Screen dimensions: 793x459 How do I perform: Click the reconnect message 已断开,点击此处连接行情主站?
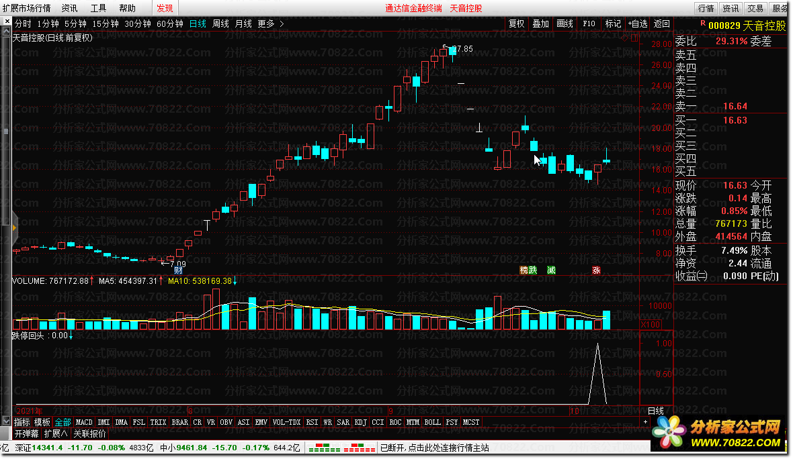click(434, 448)
